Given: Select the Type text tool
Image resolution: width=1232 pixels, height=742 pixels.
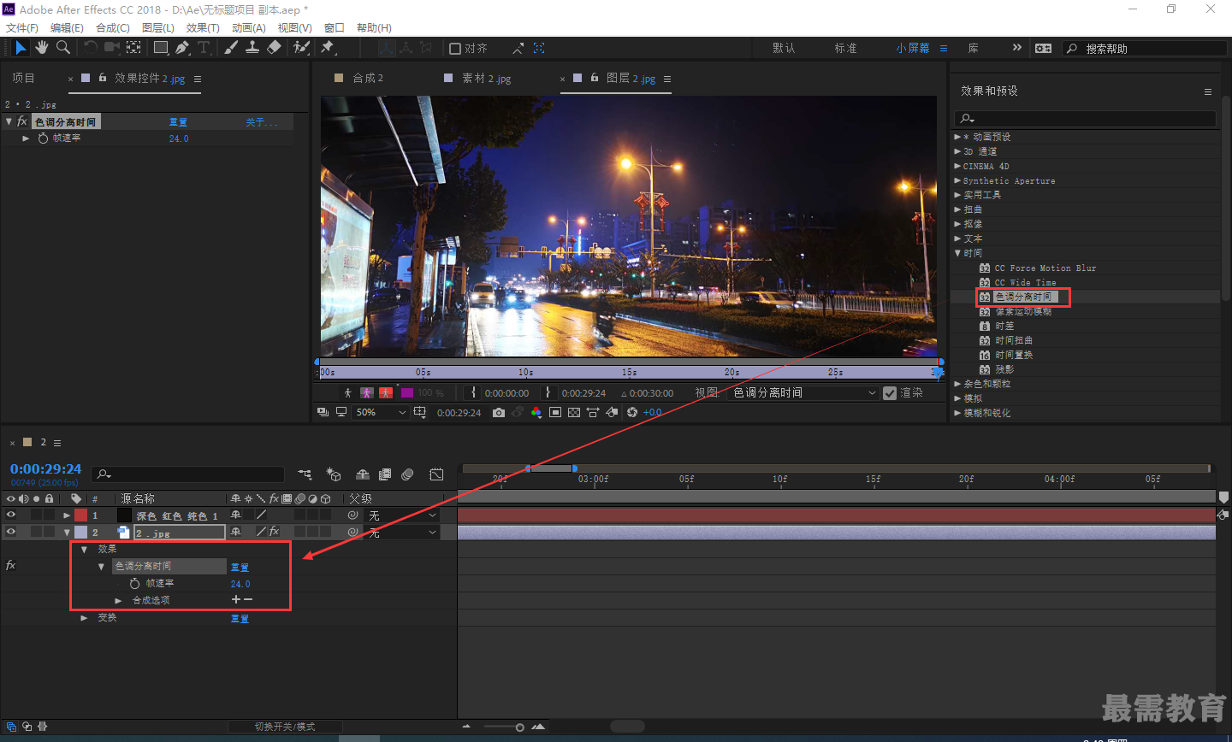Looking at the screenshot, I should (204, 48).
